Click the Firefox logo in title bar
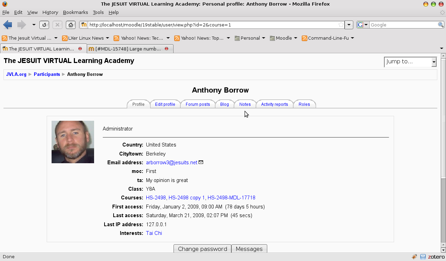 point(5,4)
